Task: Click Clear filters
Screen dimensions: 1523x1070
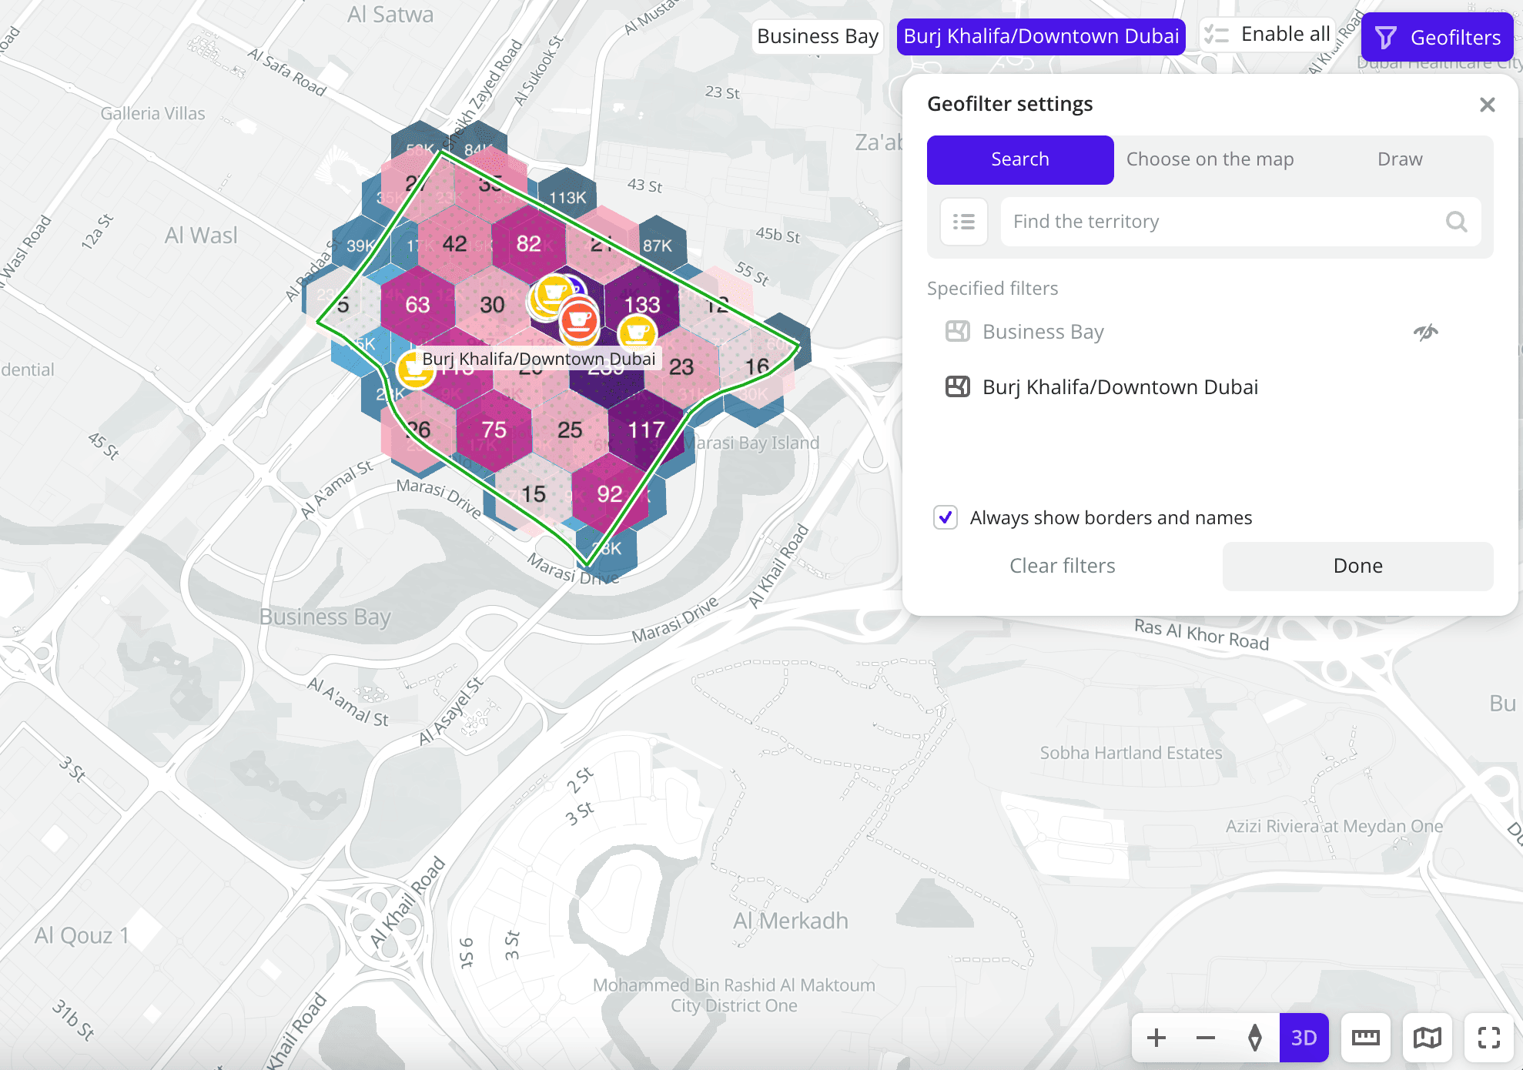Action: click(1062, 566)
